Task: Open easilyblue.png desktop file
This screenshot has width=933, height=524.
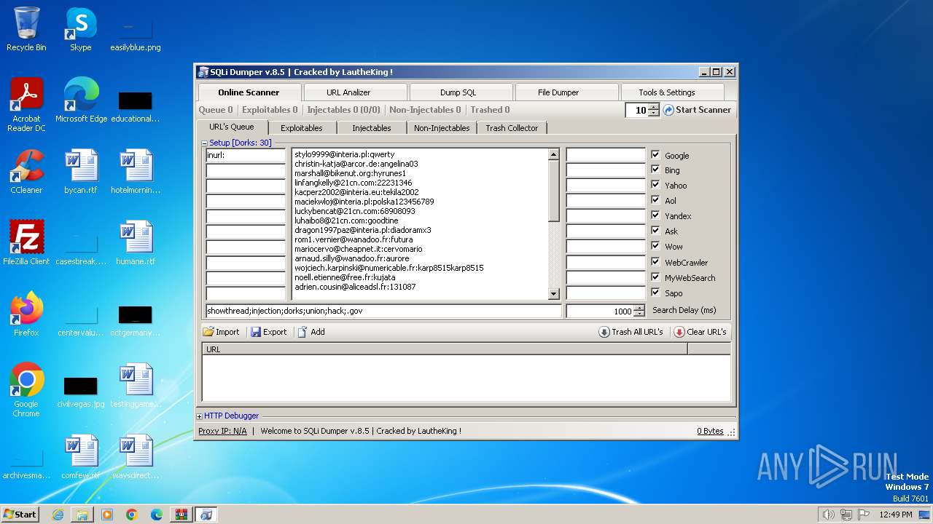Action: point(136,35)
